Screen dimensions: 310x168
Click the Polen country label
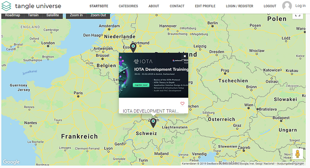click(277, 19)
